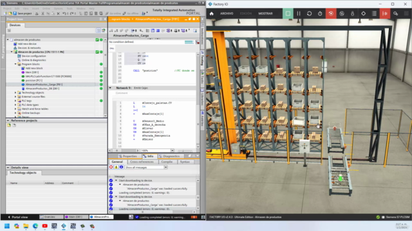Expand the Online backups folder
The image size is (412, 231).
pyautogui.click(x=15, y=113)
